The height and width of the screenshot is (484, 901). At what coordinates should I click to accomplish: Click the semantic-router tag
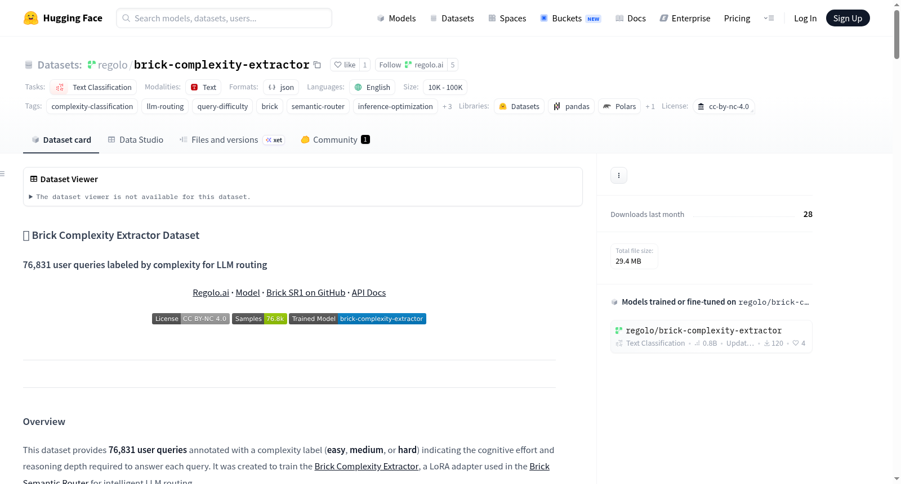coord(318,106)
